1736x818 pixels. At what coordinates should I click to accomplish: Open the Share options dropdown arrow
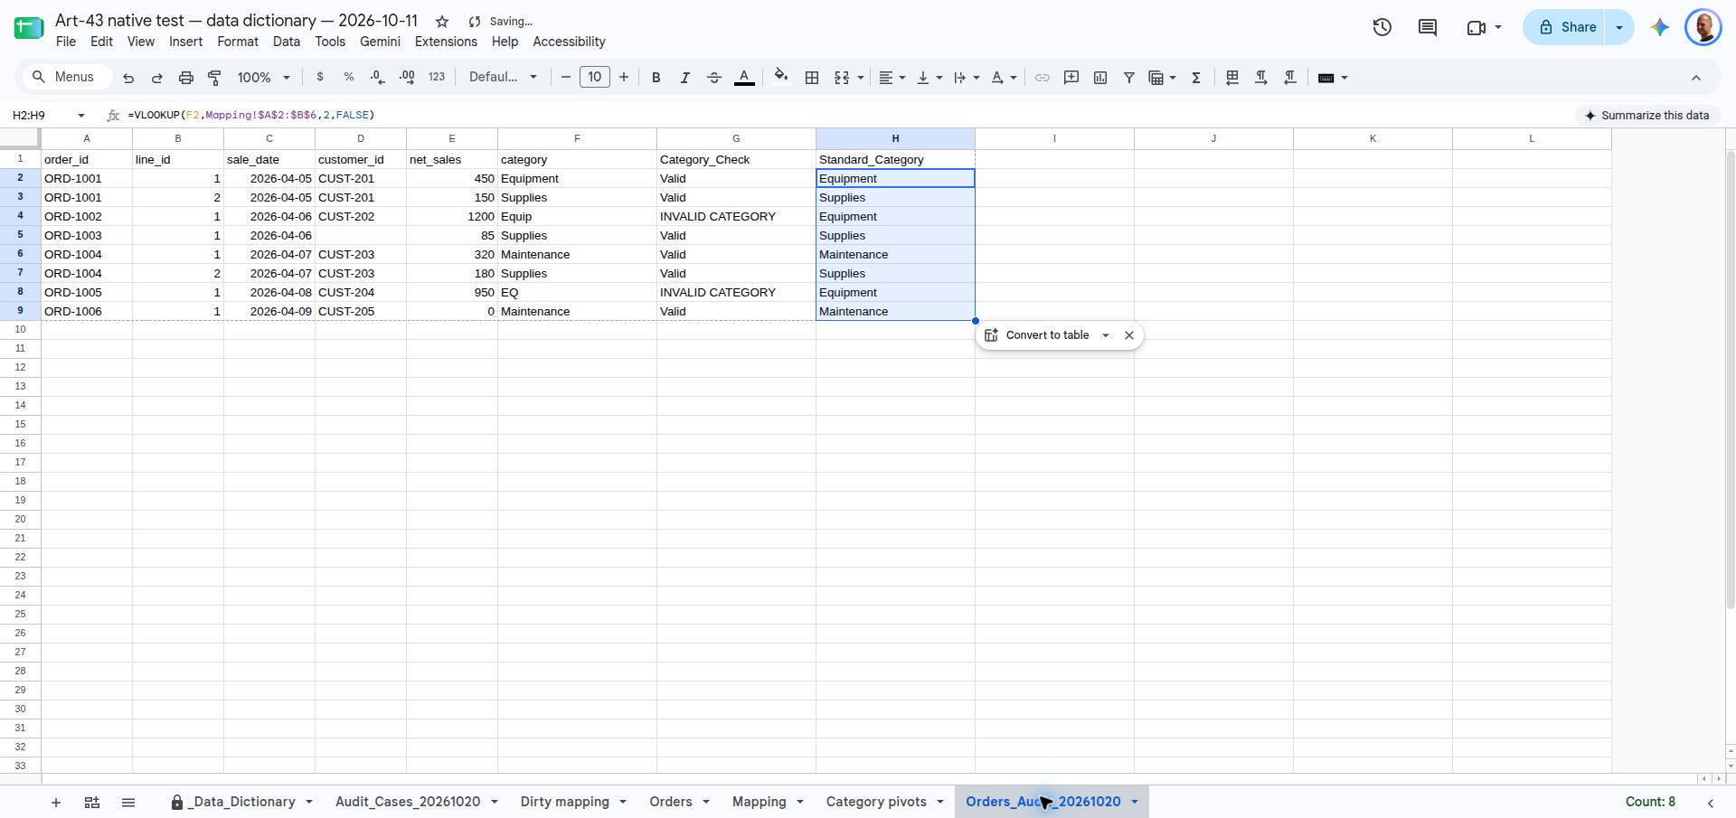click(1619, 27)
